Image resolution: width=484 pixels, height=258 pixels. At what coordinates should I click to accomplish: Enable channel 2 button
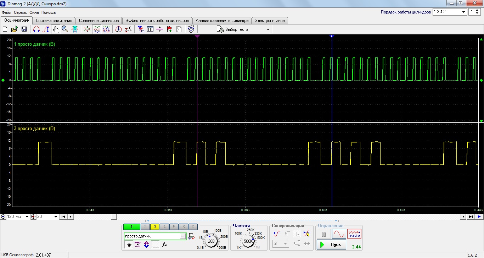tap(145, 227)
